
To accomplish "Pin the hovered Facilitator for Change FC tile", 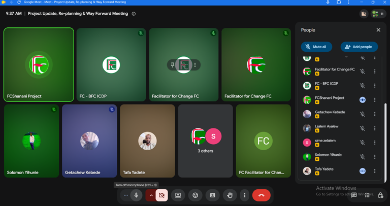I will click(x=172, y=65).
